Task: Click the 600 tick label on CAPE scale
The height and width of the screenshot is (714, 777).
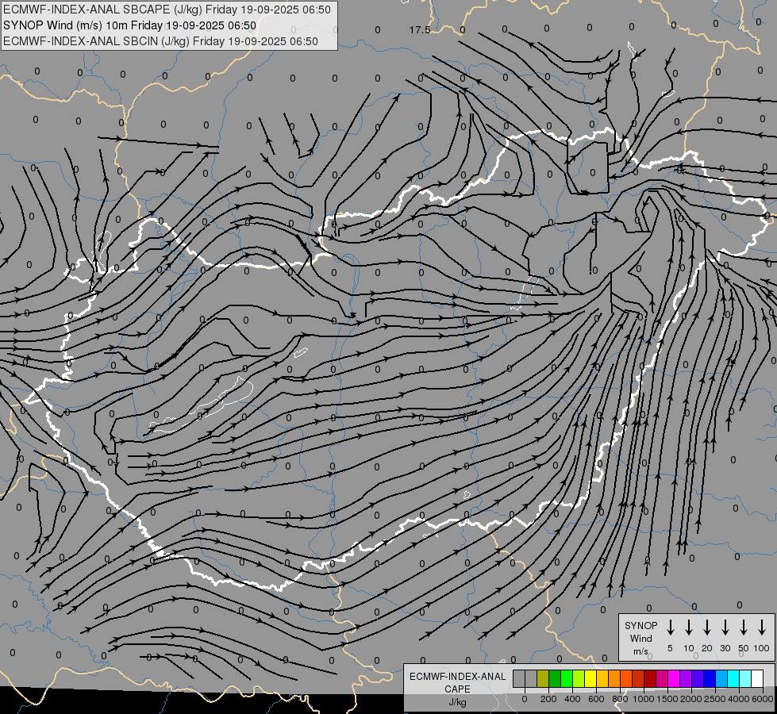Action: click(596, 699)
